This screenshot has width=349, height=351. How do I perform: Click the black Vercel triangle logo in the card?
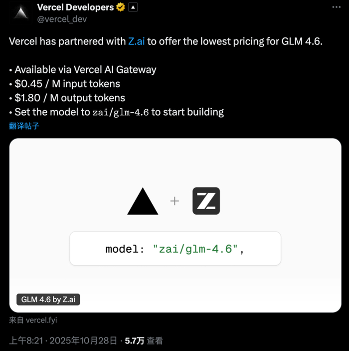[x=143, y=202]
